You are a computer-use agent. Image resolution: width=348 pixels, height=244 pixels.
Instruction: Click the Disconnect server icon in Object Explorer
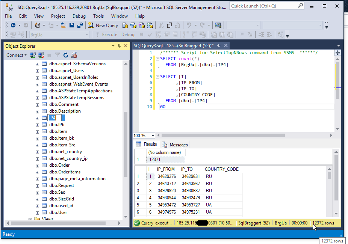pos(41,55)
